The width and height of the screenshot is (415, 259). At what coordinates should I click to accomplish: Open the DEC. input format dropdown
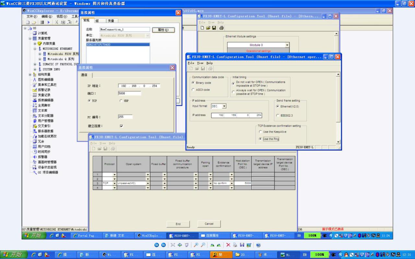point(224,106)
